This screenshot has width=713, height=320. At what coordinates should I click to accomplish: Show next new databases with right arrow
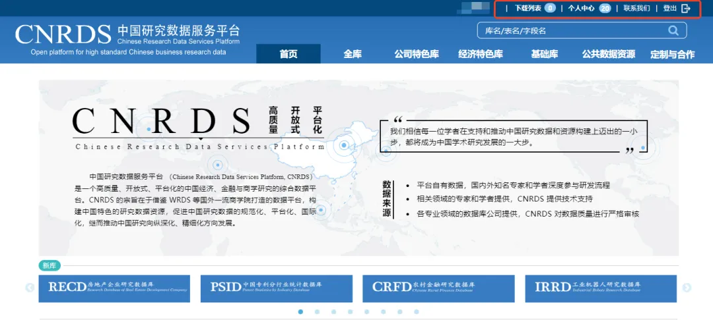pos(687,288)
